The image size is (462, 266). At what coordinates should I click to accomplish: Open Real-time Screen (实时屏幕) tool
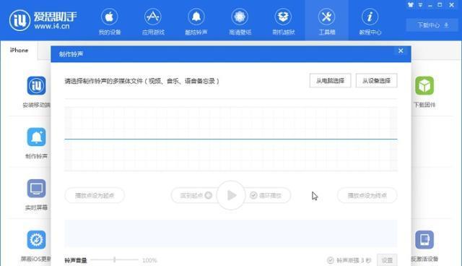point(36,194)
